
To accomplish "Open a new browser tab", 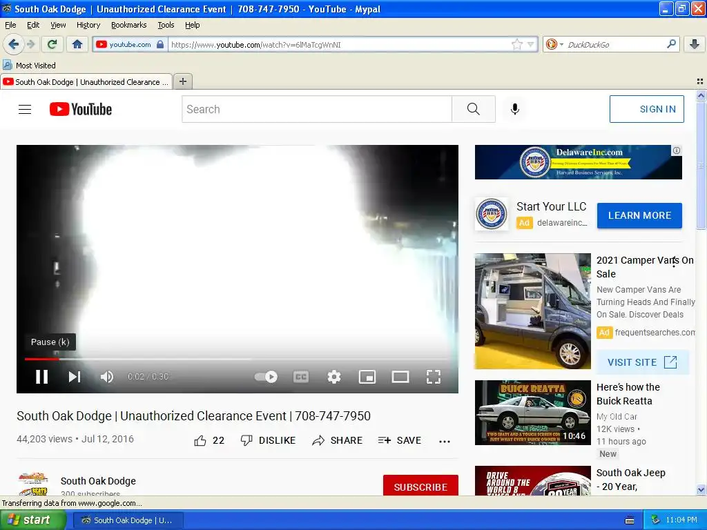I will tap(182, 81).
